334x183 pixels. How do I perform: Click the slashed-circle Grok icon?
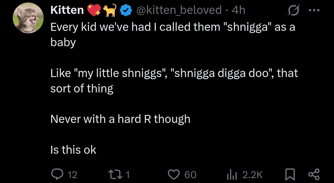pos(293,11)
